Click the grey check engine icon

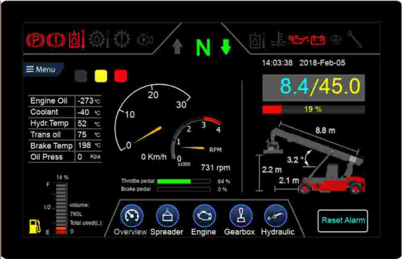[x=145, y=40]
